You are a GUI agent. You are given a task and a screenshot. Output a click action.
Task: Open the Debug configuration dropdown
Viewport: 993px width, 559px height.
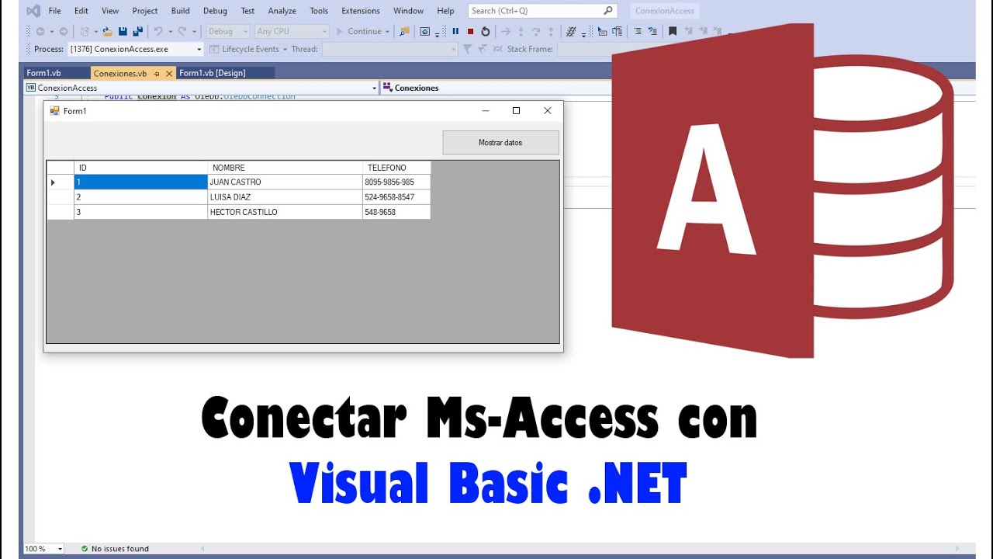[227, 31]
